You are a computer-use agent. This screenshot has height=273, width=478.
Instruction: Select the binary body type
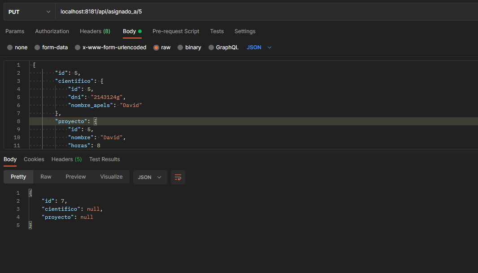pyautogui.click(x=189, y=47)
